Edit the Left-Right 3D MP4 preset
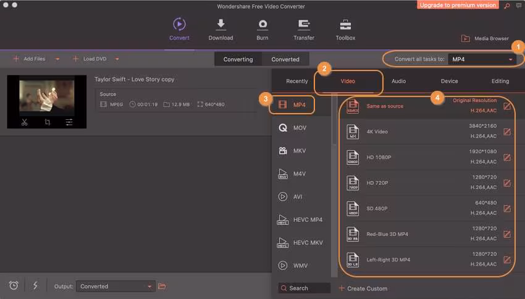This screenshot has height=299, width=525. click(507, 259)
